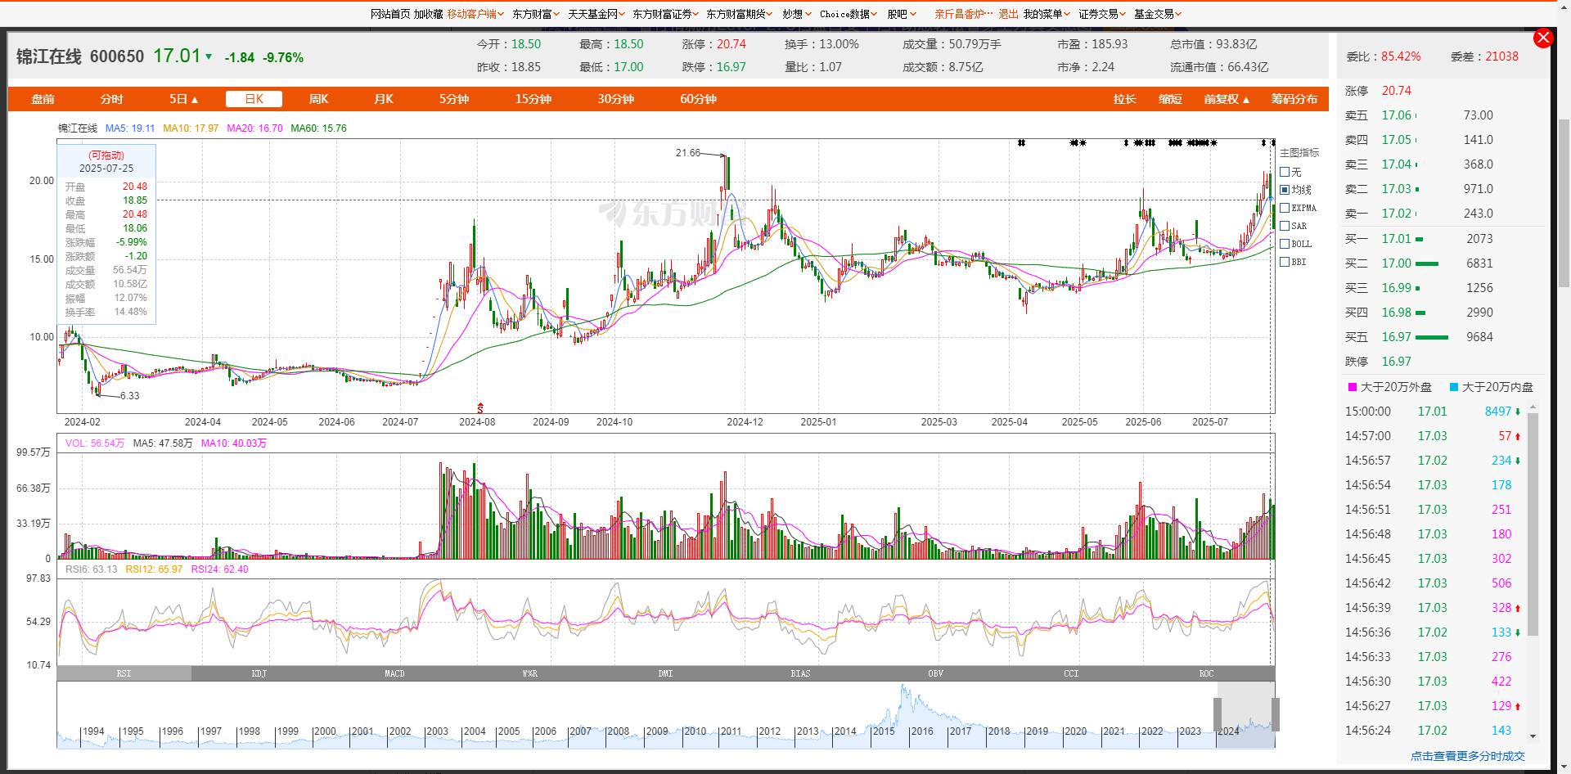Click right handle of timeline range slider

click(x=1275, y=714)
